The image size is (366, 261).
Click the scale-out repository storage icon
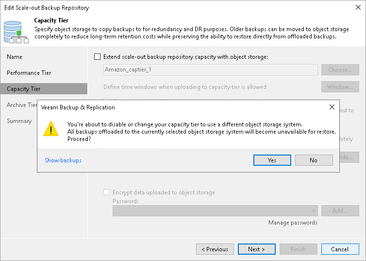[x=16, y=31]
